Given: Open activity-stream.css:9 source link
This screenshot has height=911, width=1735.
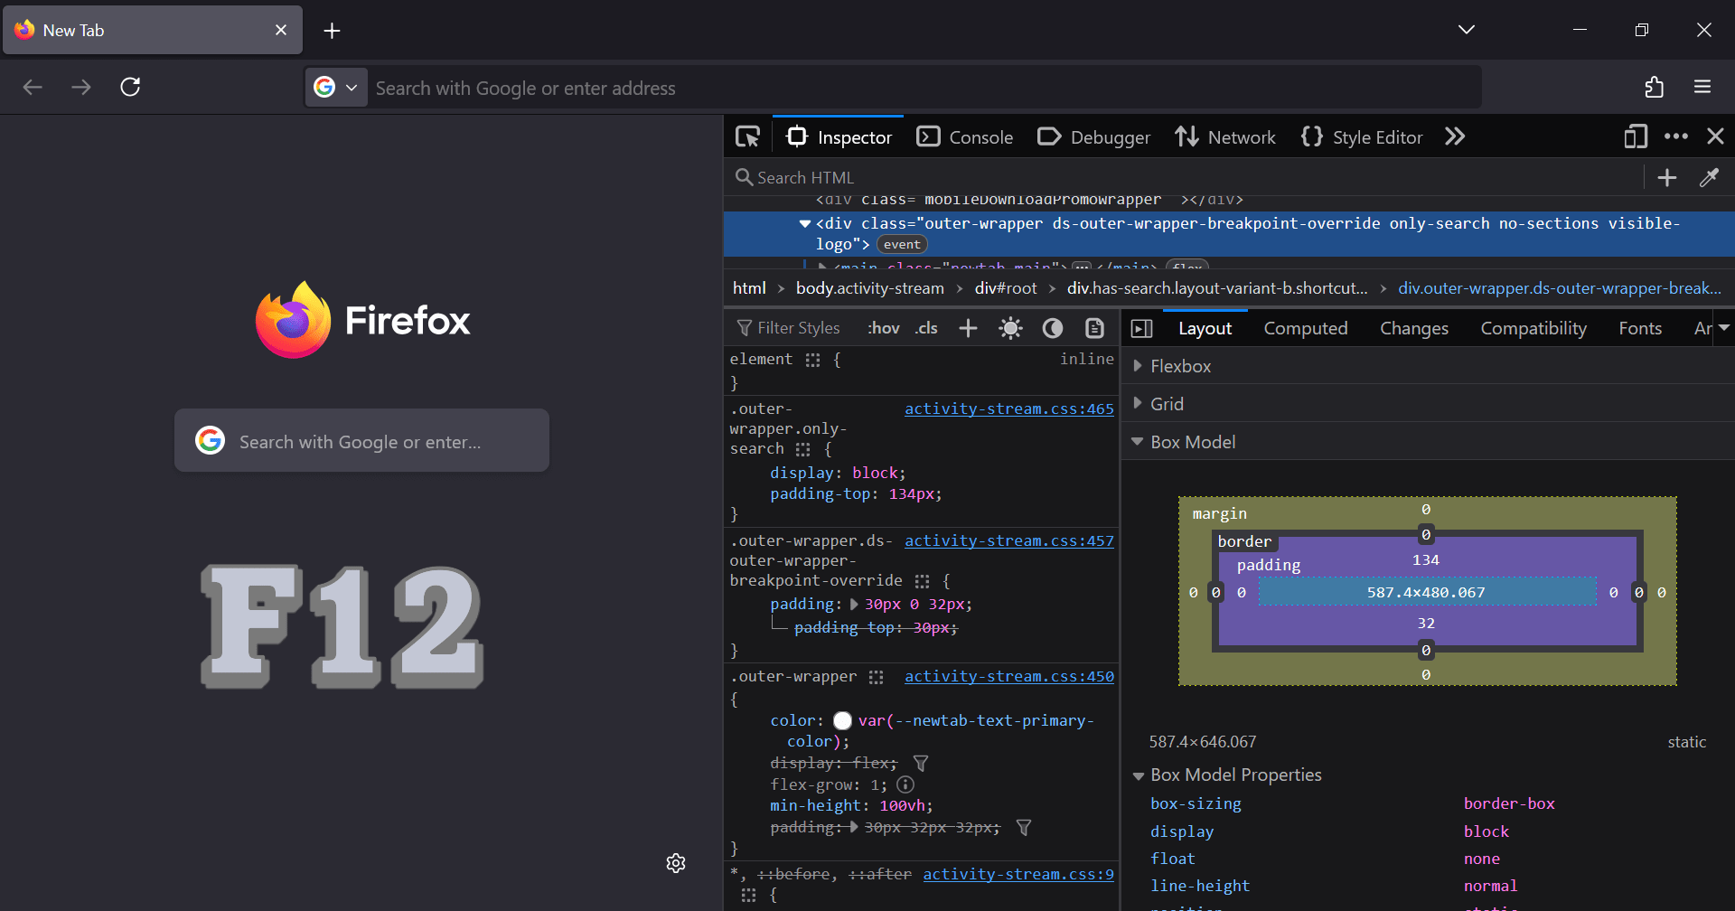Looking at the screenshot, I should [x=1018, y=874].
